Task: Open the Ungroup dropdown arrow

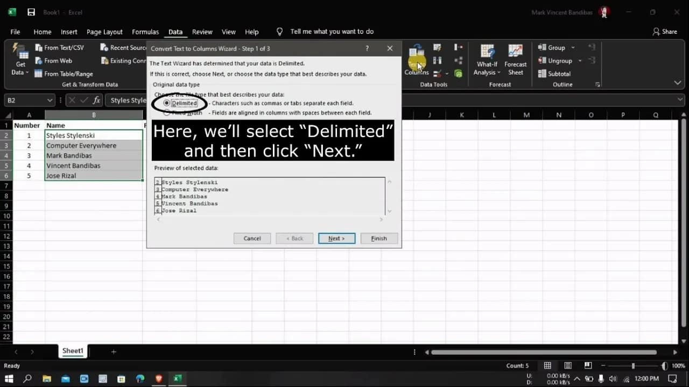Action: click(579, 60)
